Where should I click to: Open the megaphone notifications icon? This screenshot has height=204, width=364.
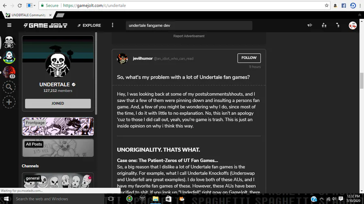tap(310, 25)
